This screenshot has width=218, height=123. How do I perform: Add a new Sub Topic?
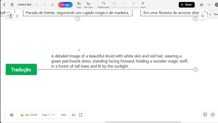point(88,5)
